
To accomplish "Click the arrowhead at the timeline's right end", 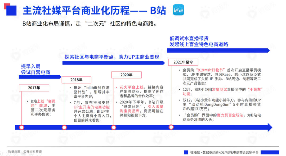I will tap(270, 127).
